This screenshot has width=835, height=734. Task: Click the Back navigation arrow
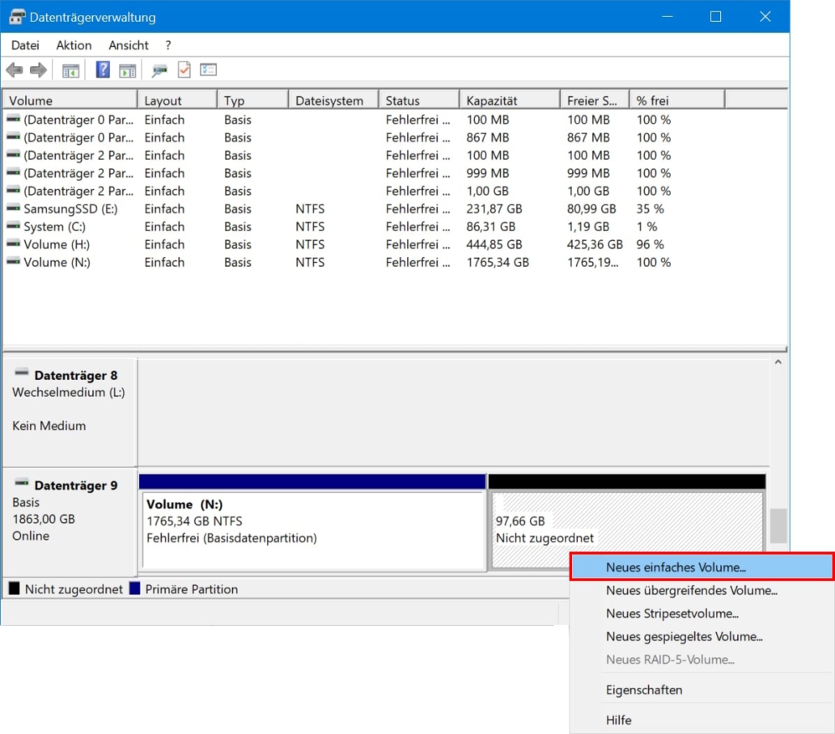pyautogui.click(x=14, y=70)
